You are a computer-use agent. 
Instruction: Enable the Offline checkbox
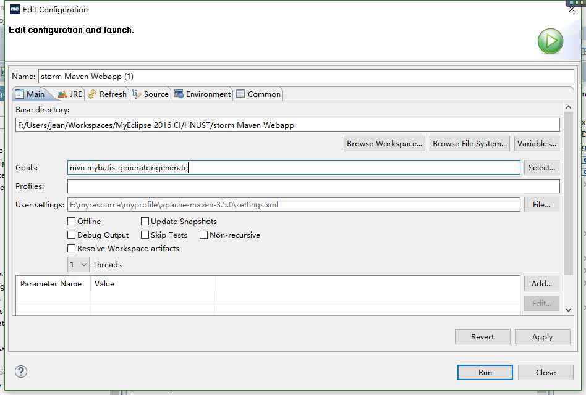[71, 221]
